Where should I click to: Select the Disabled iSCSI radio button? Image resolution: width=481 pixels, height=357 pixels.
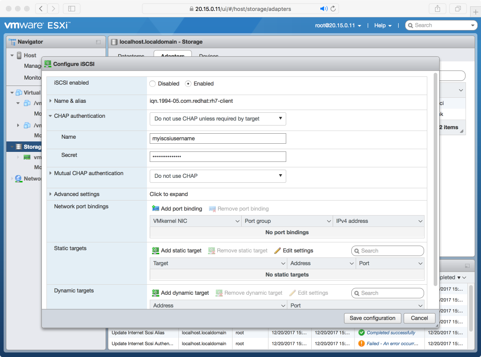coord(152,84)
